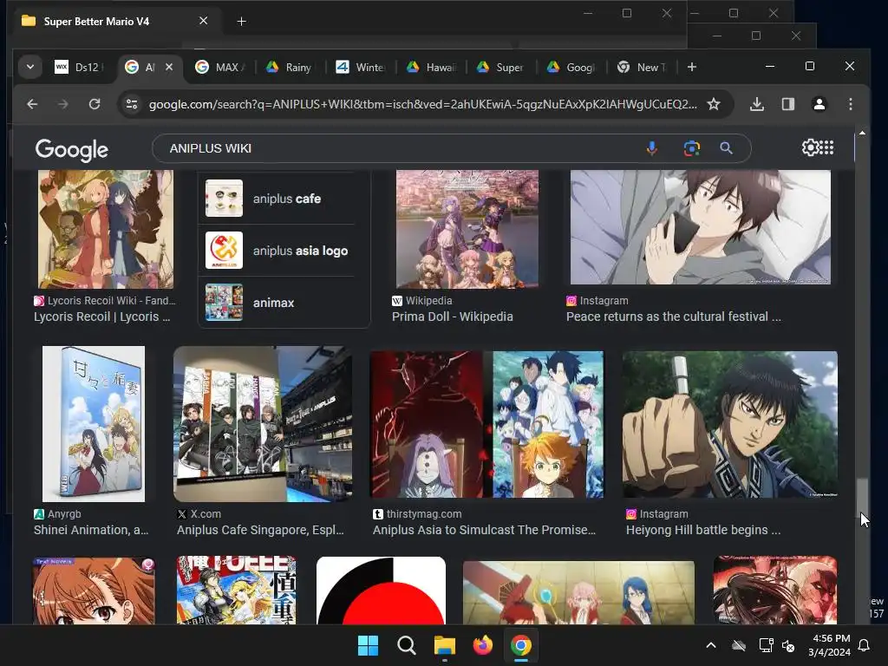Switch to the Rainy Drive tab

pyautogui.click(x=290, y=67)
